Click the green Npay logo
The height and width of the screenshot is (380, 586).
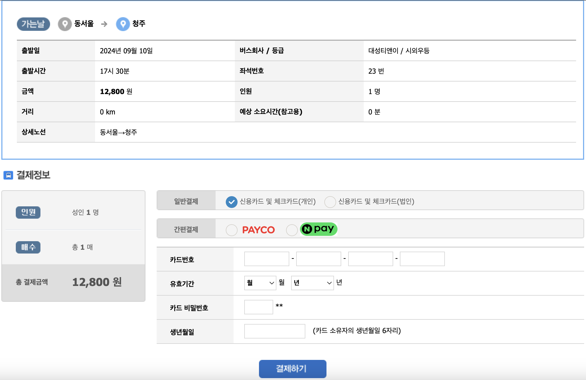pyautogui.click(x=318, y=229)
